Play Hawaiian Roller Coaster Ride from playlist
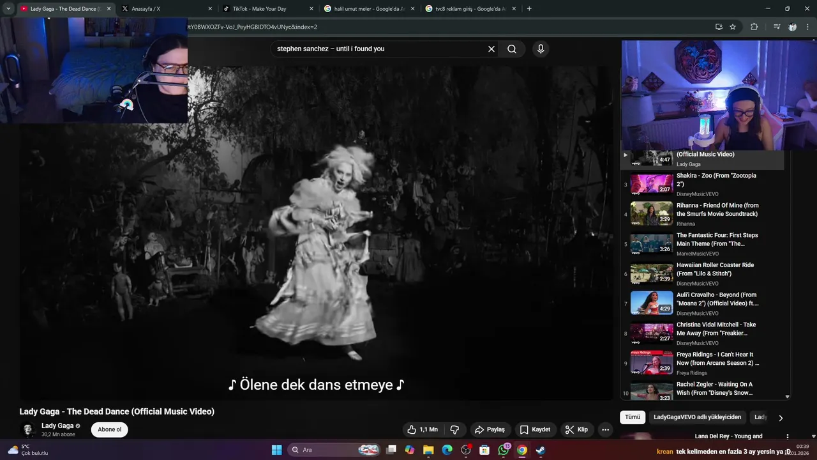This screenshot has width=817, height=460. click(702, 273)
